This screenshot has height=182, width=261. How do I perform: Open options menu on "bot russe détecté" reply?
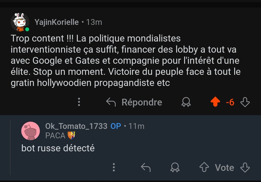[x=114, y=167]
